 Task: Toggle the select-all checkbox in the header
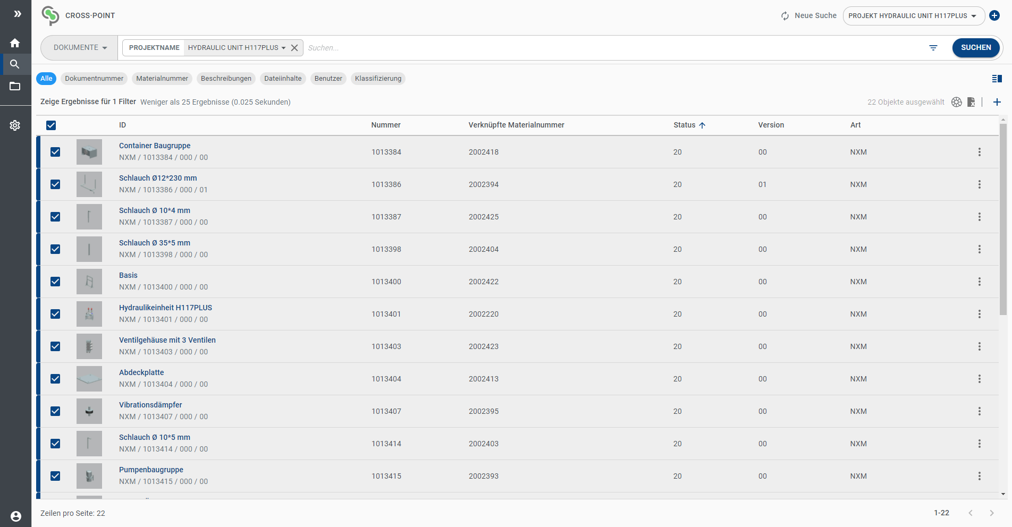coord(51,125)
